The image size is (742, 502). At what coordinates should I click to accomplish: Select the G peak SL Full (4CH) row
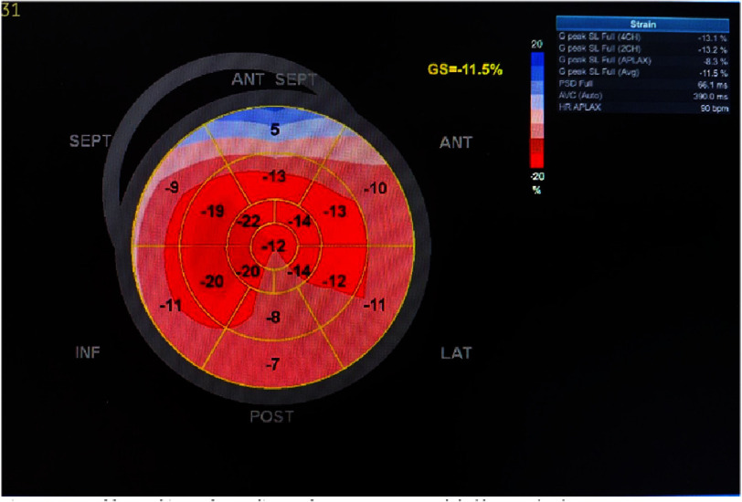tap(642, 37)
